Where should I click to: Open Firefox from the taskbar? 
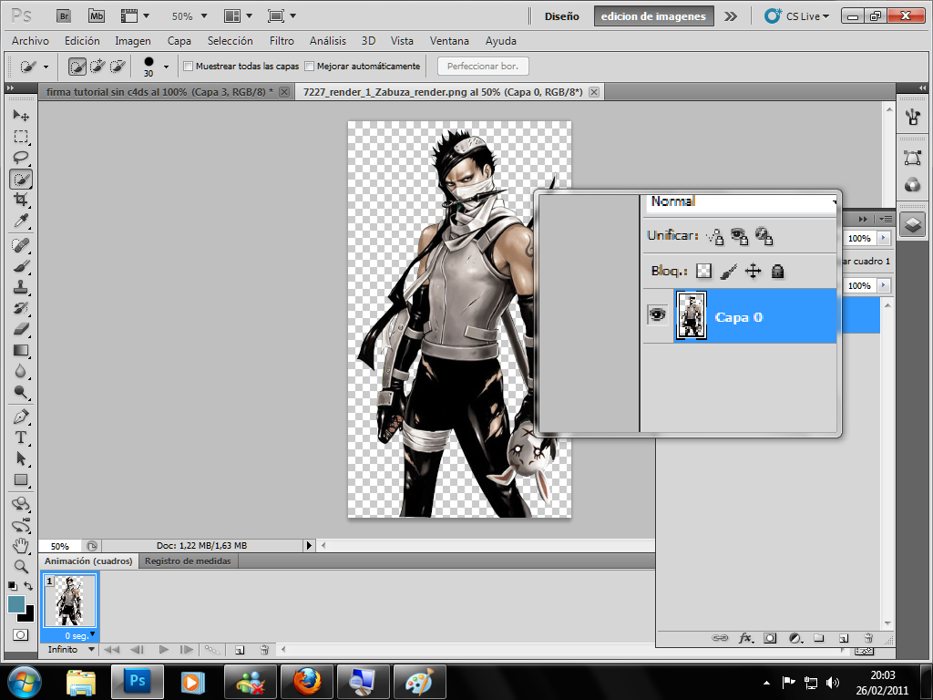tap(307, 682)
